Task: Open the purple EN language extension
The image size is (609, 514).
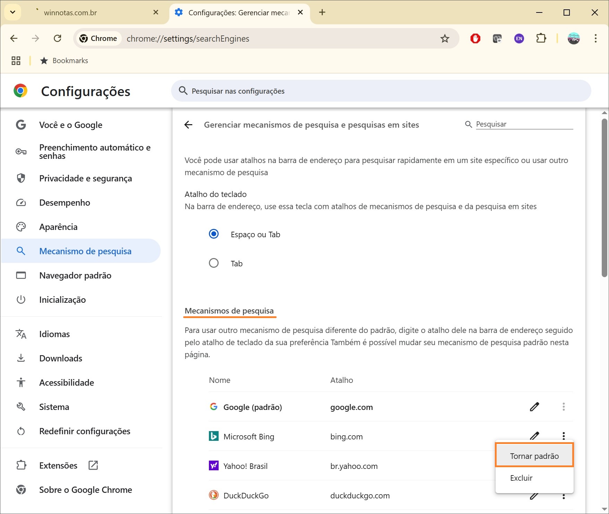Action: click(519, 38)
